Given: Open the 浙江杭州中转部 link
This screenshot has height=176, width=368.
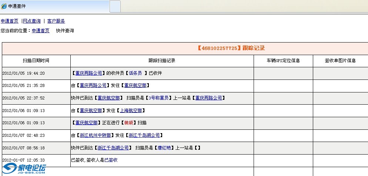Looking at the screenshot, I should click(95, 135).
